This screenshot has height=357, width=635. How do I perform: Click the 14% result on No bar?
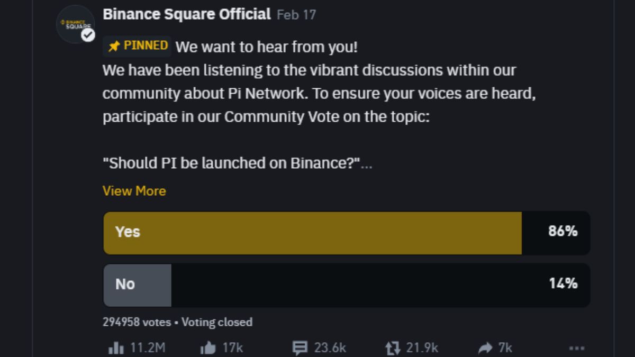coord(563,283)
